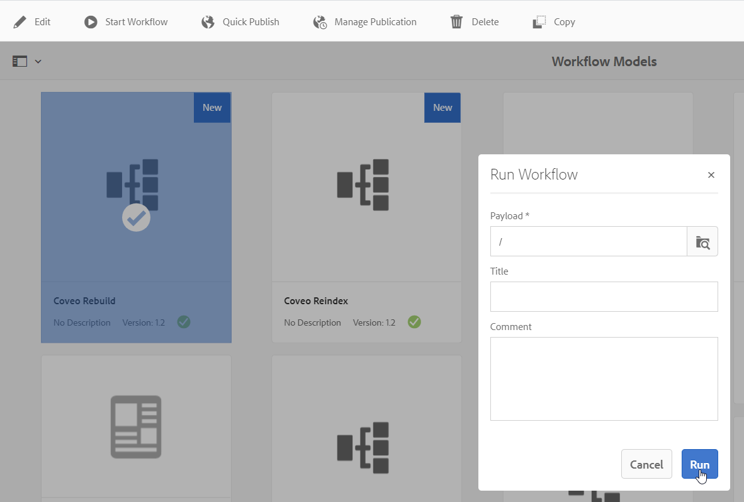Click Copy text in action bar

(564, 22)
